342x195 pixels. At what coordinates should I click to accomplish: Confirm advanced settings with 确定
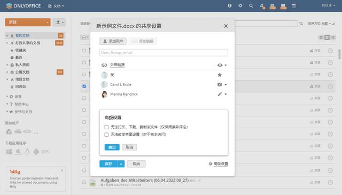pyautogui.click(x=112, y=147)
